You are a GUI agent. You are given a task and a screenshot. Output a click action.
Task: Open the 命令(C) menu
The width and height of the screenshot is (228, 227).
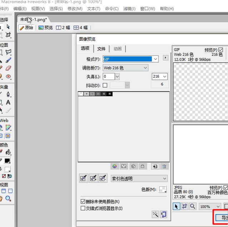click(112, 9)
